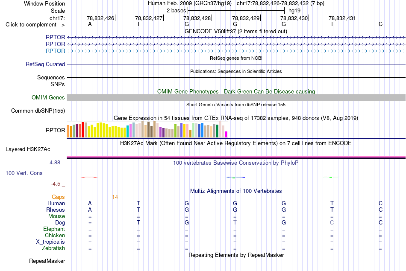
Task: Click the RefSeq Curated label
Action: (x=45, y=64)
